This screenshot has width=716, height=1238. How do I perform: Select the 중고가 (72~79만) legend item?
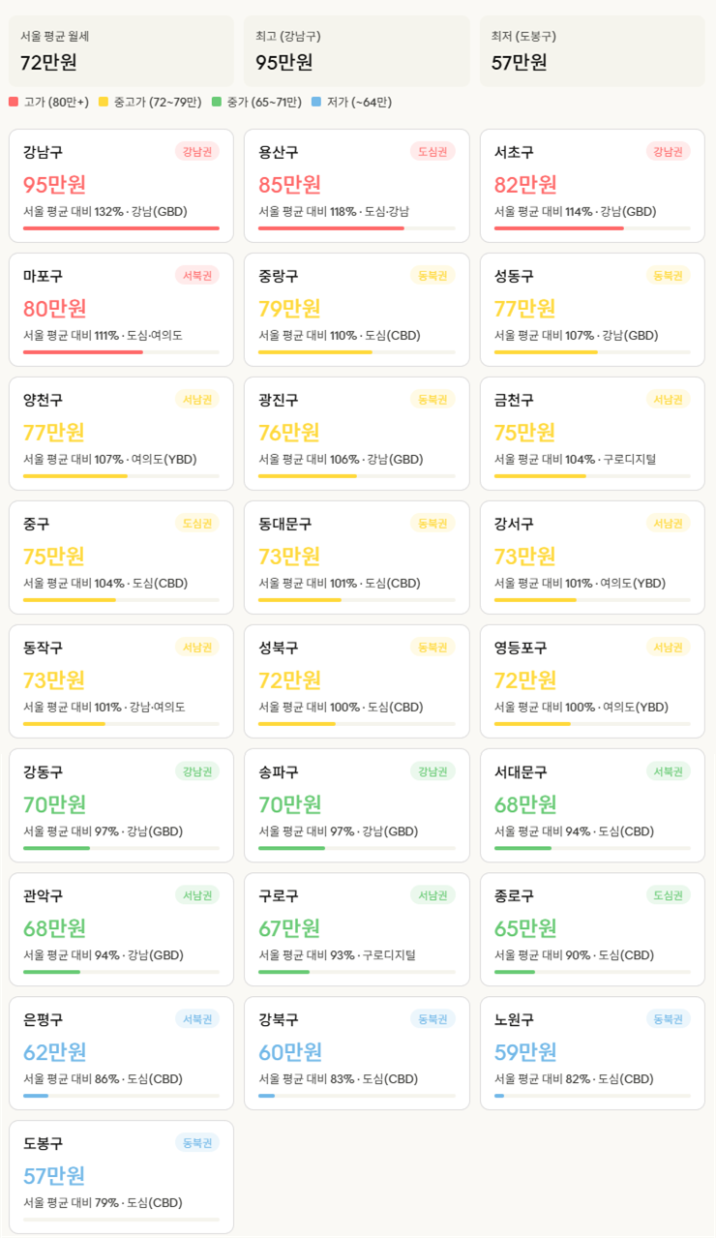150,102
